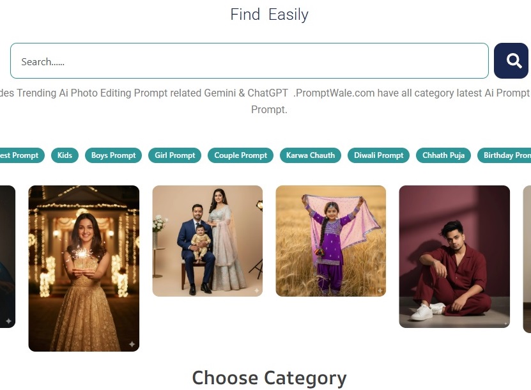The height and width of the screenshot is (390, 531).
Task: Click sparkle watermark icon on sparkler woman photo
Action: pyautogui.click(x=132, y=345)
